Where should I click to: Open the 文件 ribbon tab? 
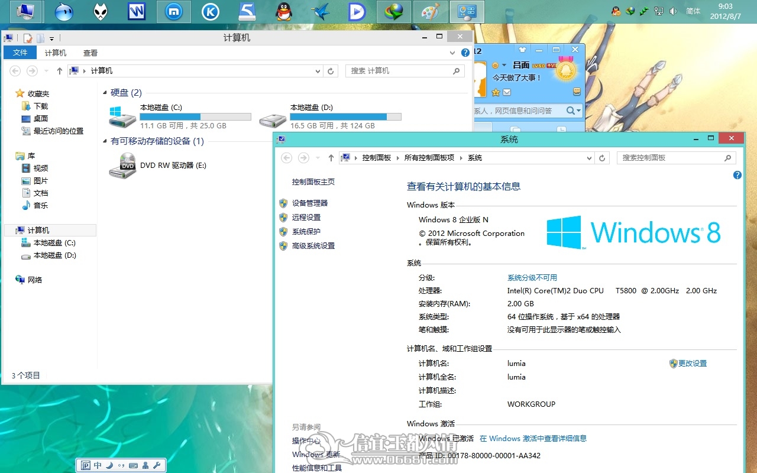tap(20, 53)
